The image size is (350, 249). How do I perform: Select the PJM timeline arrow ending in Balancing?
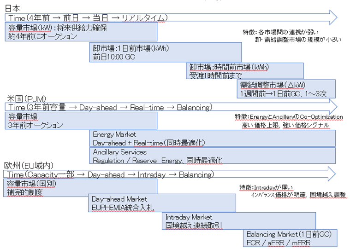point(171,107)
